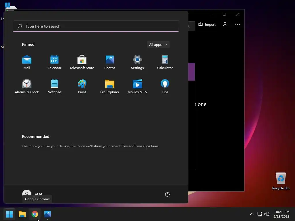The width and height of the screenshot is (295, 221).
Task: Open the power options button
Action: coord(167,194)
